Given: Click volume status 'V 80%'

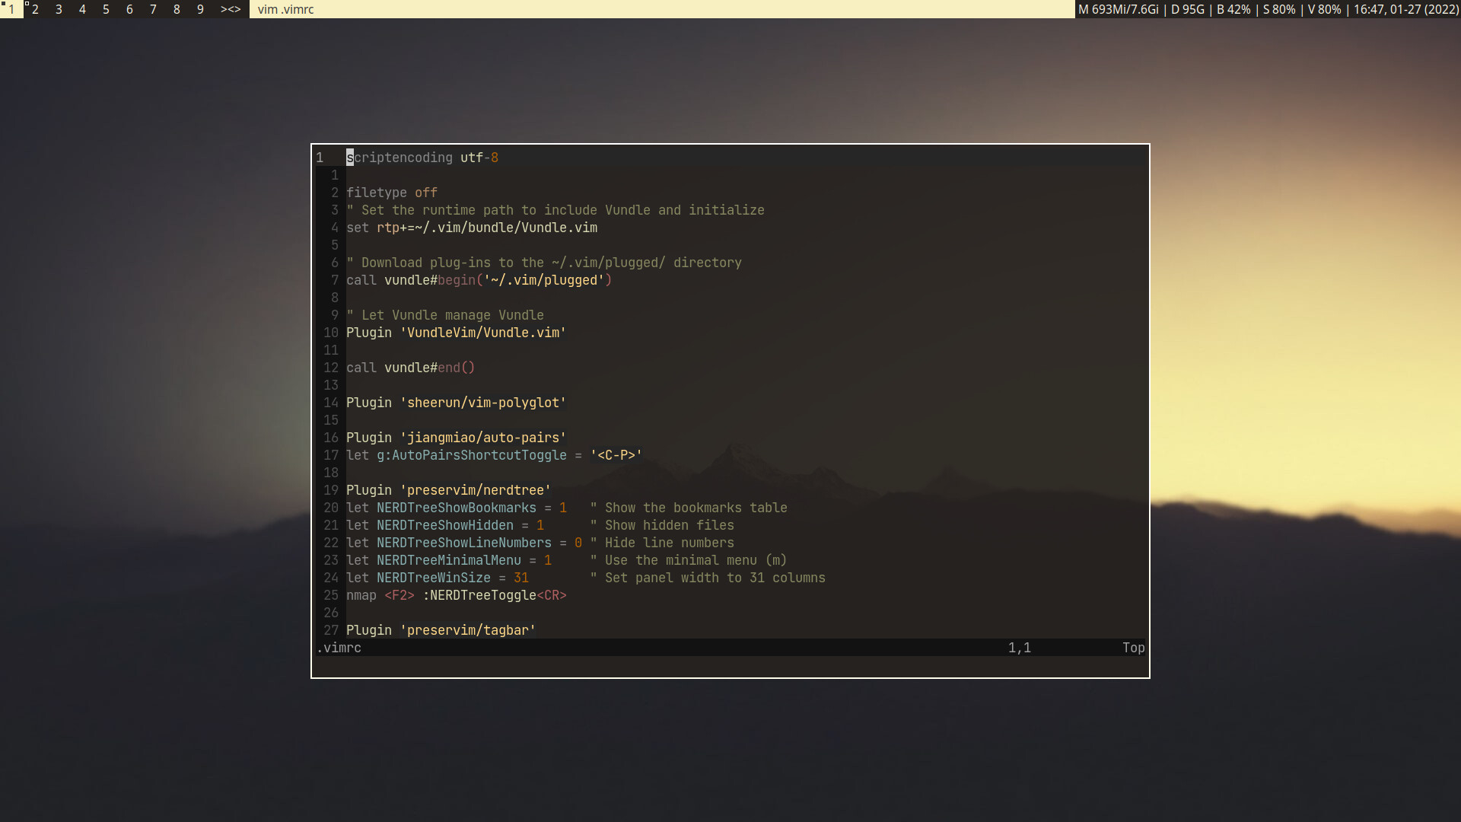Looking at the screenshot, I should (x=1324, y=9).
